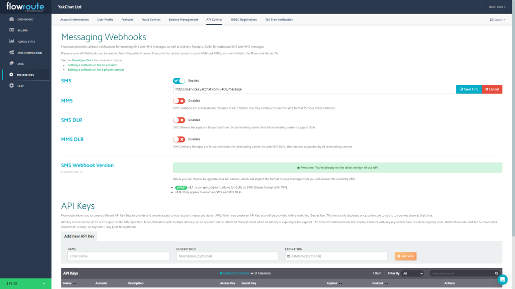Cancel the SMS URL edit
Screen dimensions: 515x289
pos(492,89)
